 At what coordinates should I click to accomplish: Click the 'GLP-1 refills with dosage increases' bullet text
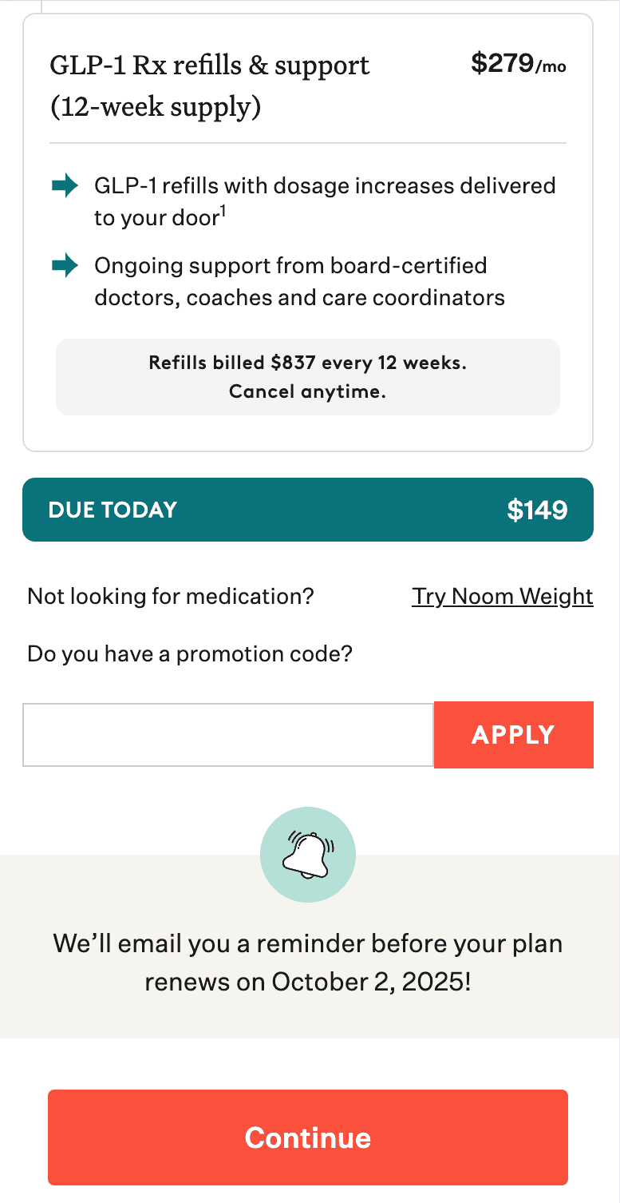point(325,186)
